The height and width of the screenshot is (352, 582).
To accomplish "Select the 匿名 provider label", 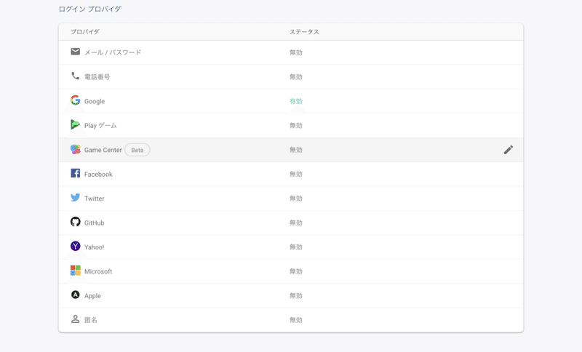I will (91, 320).
